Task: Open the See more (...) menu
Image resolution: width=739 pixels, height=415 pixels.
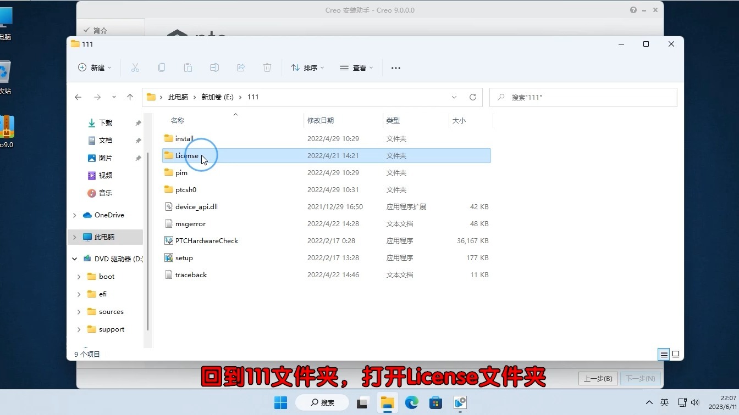Action: (395, 68)
